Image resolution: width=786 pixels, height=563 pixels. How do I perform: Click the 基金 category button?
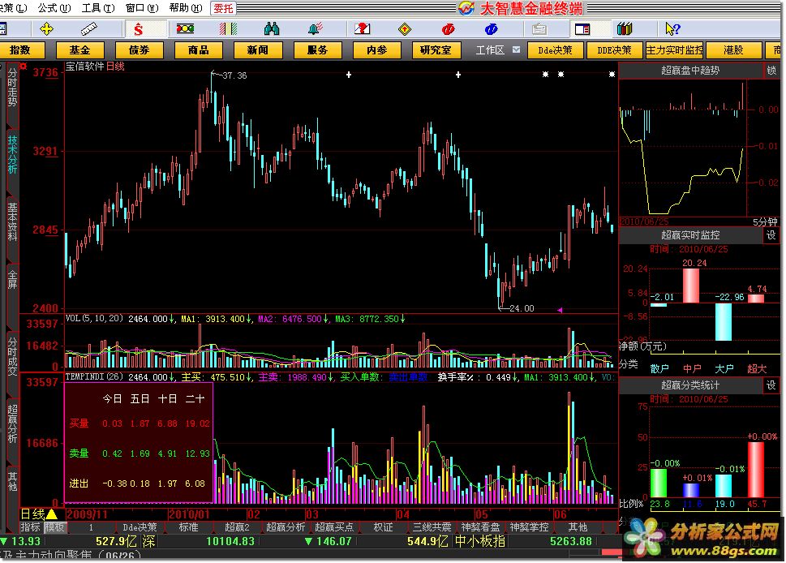(x=79, y=50)
